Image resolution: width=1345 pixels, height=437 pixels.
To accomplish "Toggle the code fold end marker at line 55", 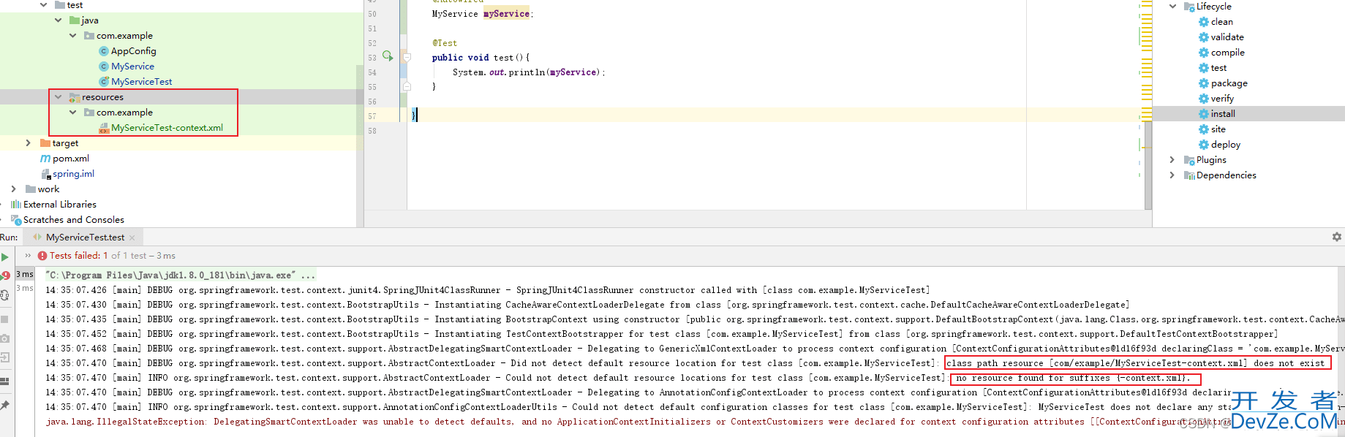I will pos(407,86).
